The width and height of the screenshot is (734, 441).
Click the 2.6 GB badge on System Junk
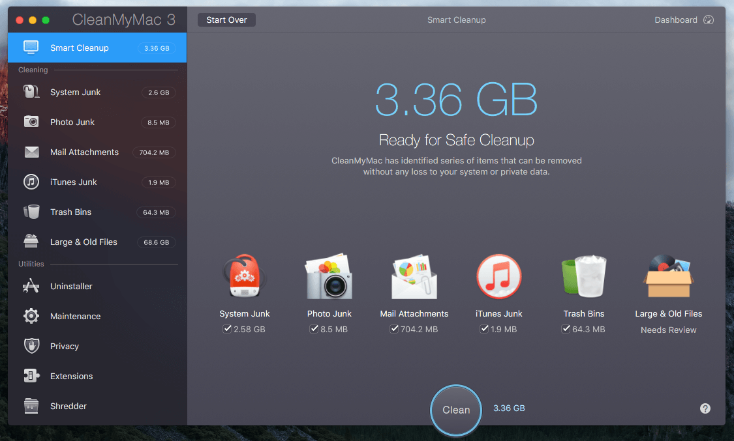point(159,92)
